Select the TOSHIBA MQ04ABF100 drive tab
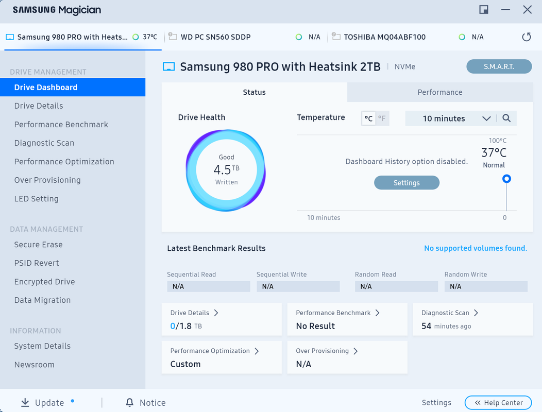542x412 pixels. (408, 37)
